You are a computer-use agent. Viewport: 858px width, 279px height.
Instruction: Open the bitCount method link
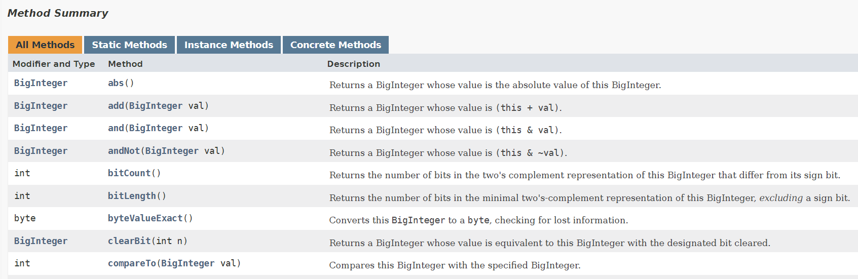(x=129, y=173)
